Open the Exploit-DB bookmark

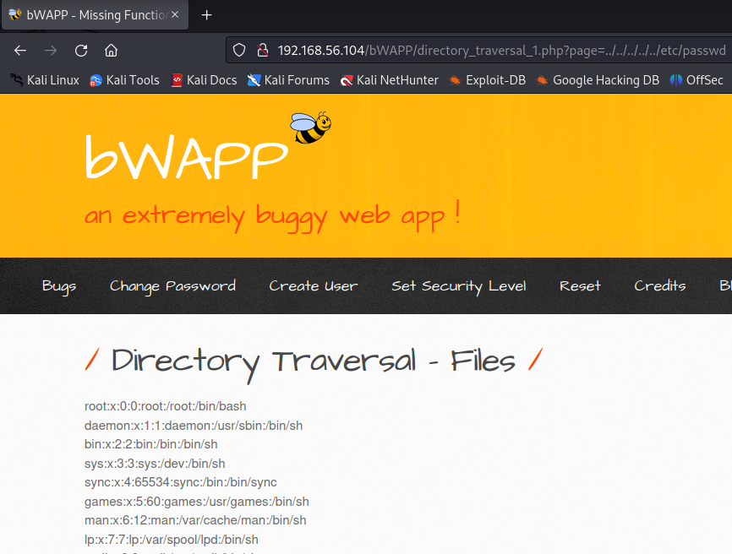[488, 80]
